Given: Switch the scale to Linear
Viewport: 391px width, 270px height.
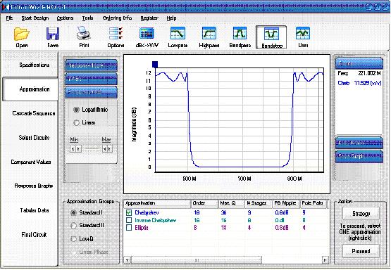Looking at the screenshot, I should point(76,122).
